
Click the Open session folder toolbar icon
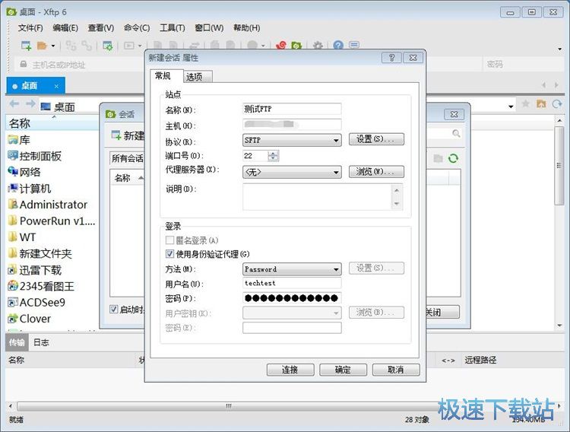42,46
